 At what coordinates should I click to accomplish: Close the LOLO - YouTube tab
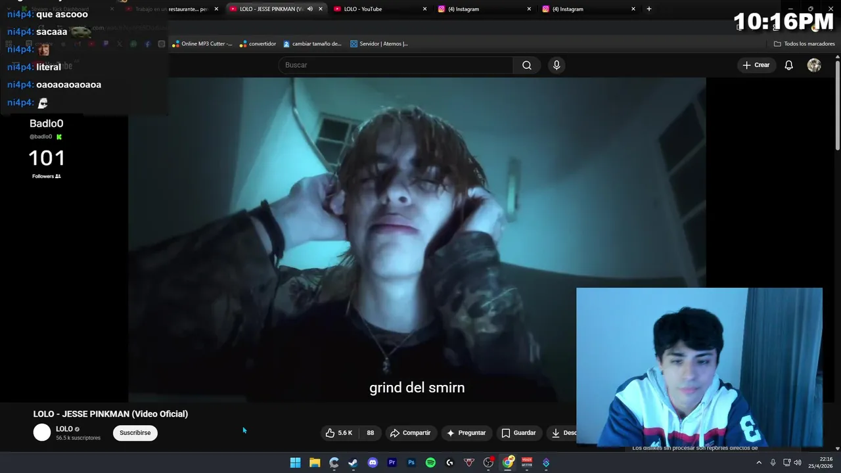tap(424, 9)
